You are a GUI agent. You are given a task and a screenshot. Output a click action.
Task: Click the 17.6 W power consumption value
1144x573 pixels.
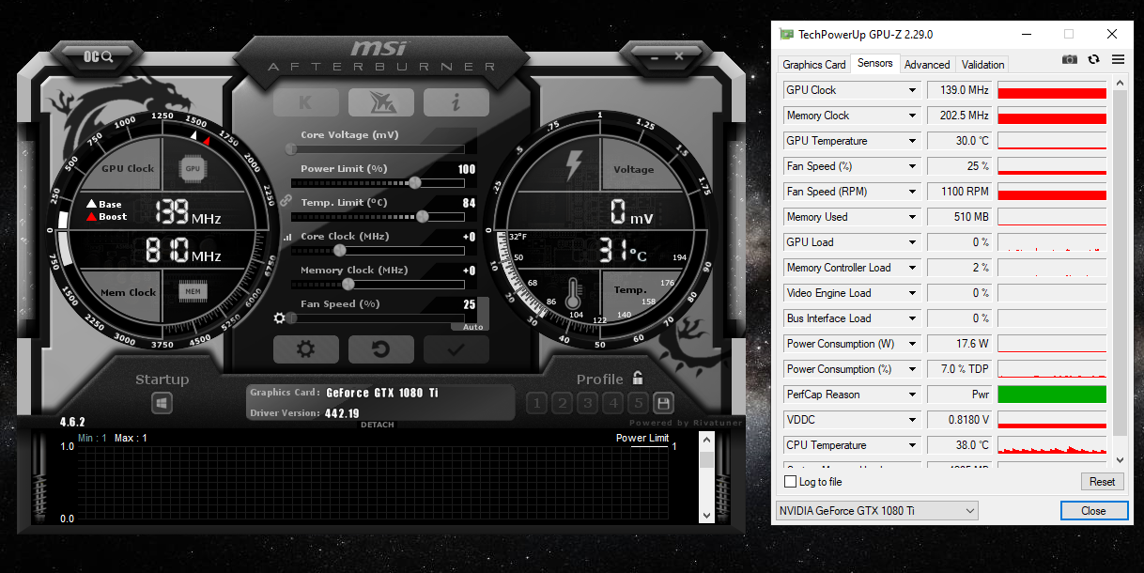tap(960, 344)
